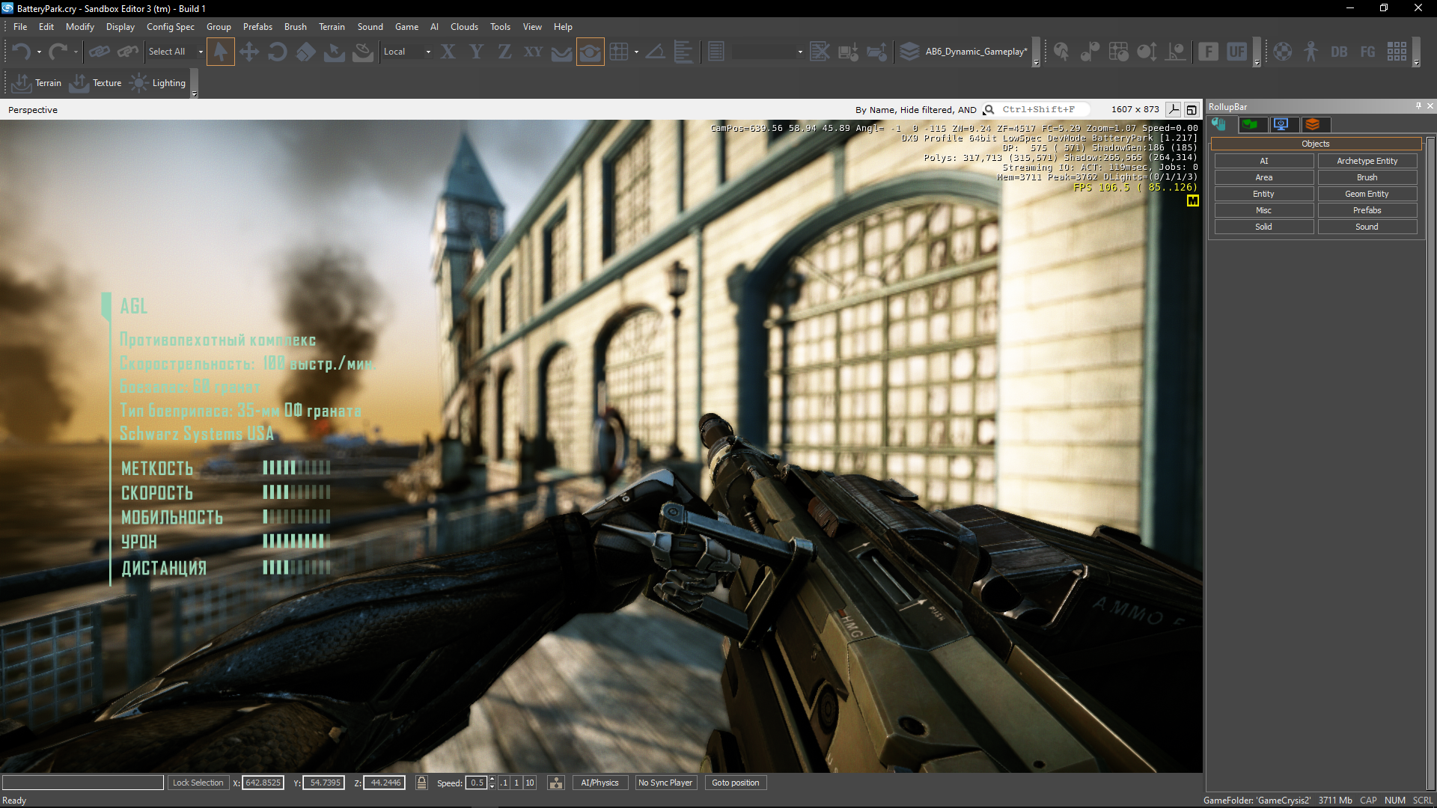Viewport: 1437px width, 808px height.
Task: Expand the Select All filter dropdown
Action: pos(200,52)
